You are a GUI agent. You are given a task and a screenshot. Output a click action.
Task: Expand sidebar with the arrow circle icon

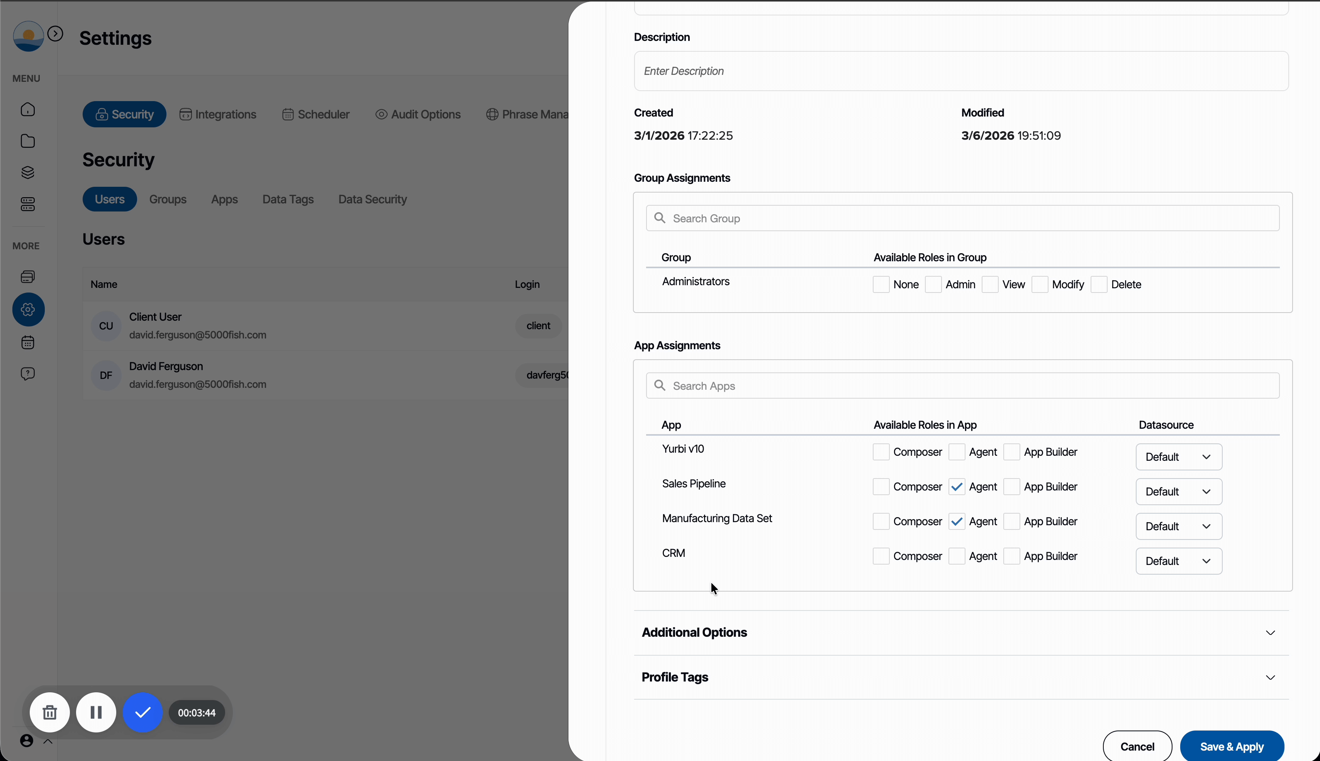point(56,34)
